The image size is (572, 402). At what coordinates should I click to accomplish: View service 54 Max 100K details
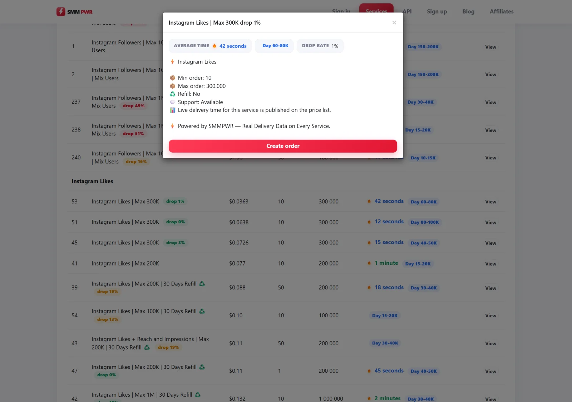coord(490,316)
